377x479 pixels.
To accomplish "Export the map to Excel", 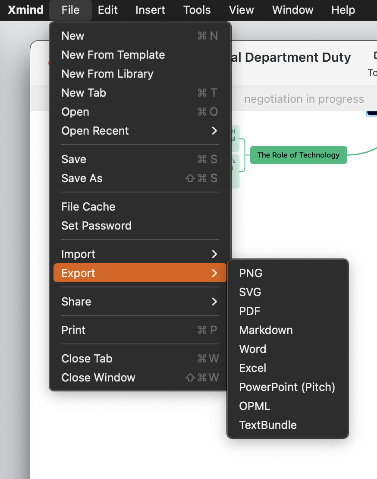I will (288, 368).
